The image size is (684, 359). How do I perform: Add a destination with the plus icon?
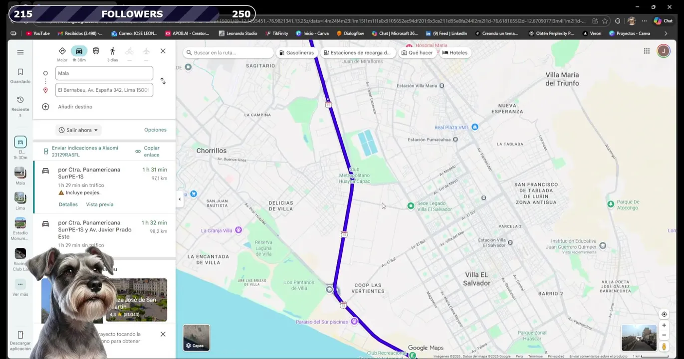pyautogui.click(x=45, y=107)
